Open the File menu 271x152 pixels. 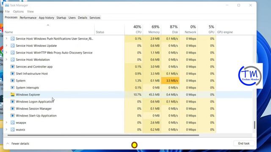pos(7,11)
